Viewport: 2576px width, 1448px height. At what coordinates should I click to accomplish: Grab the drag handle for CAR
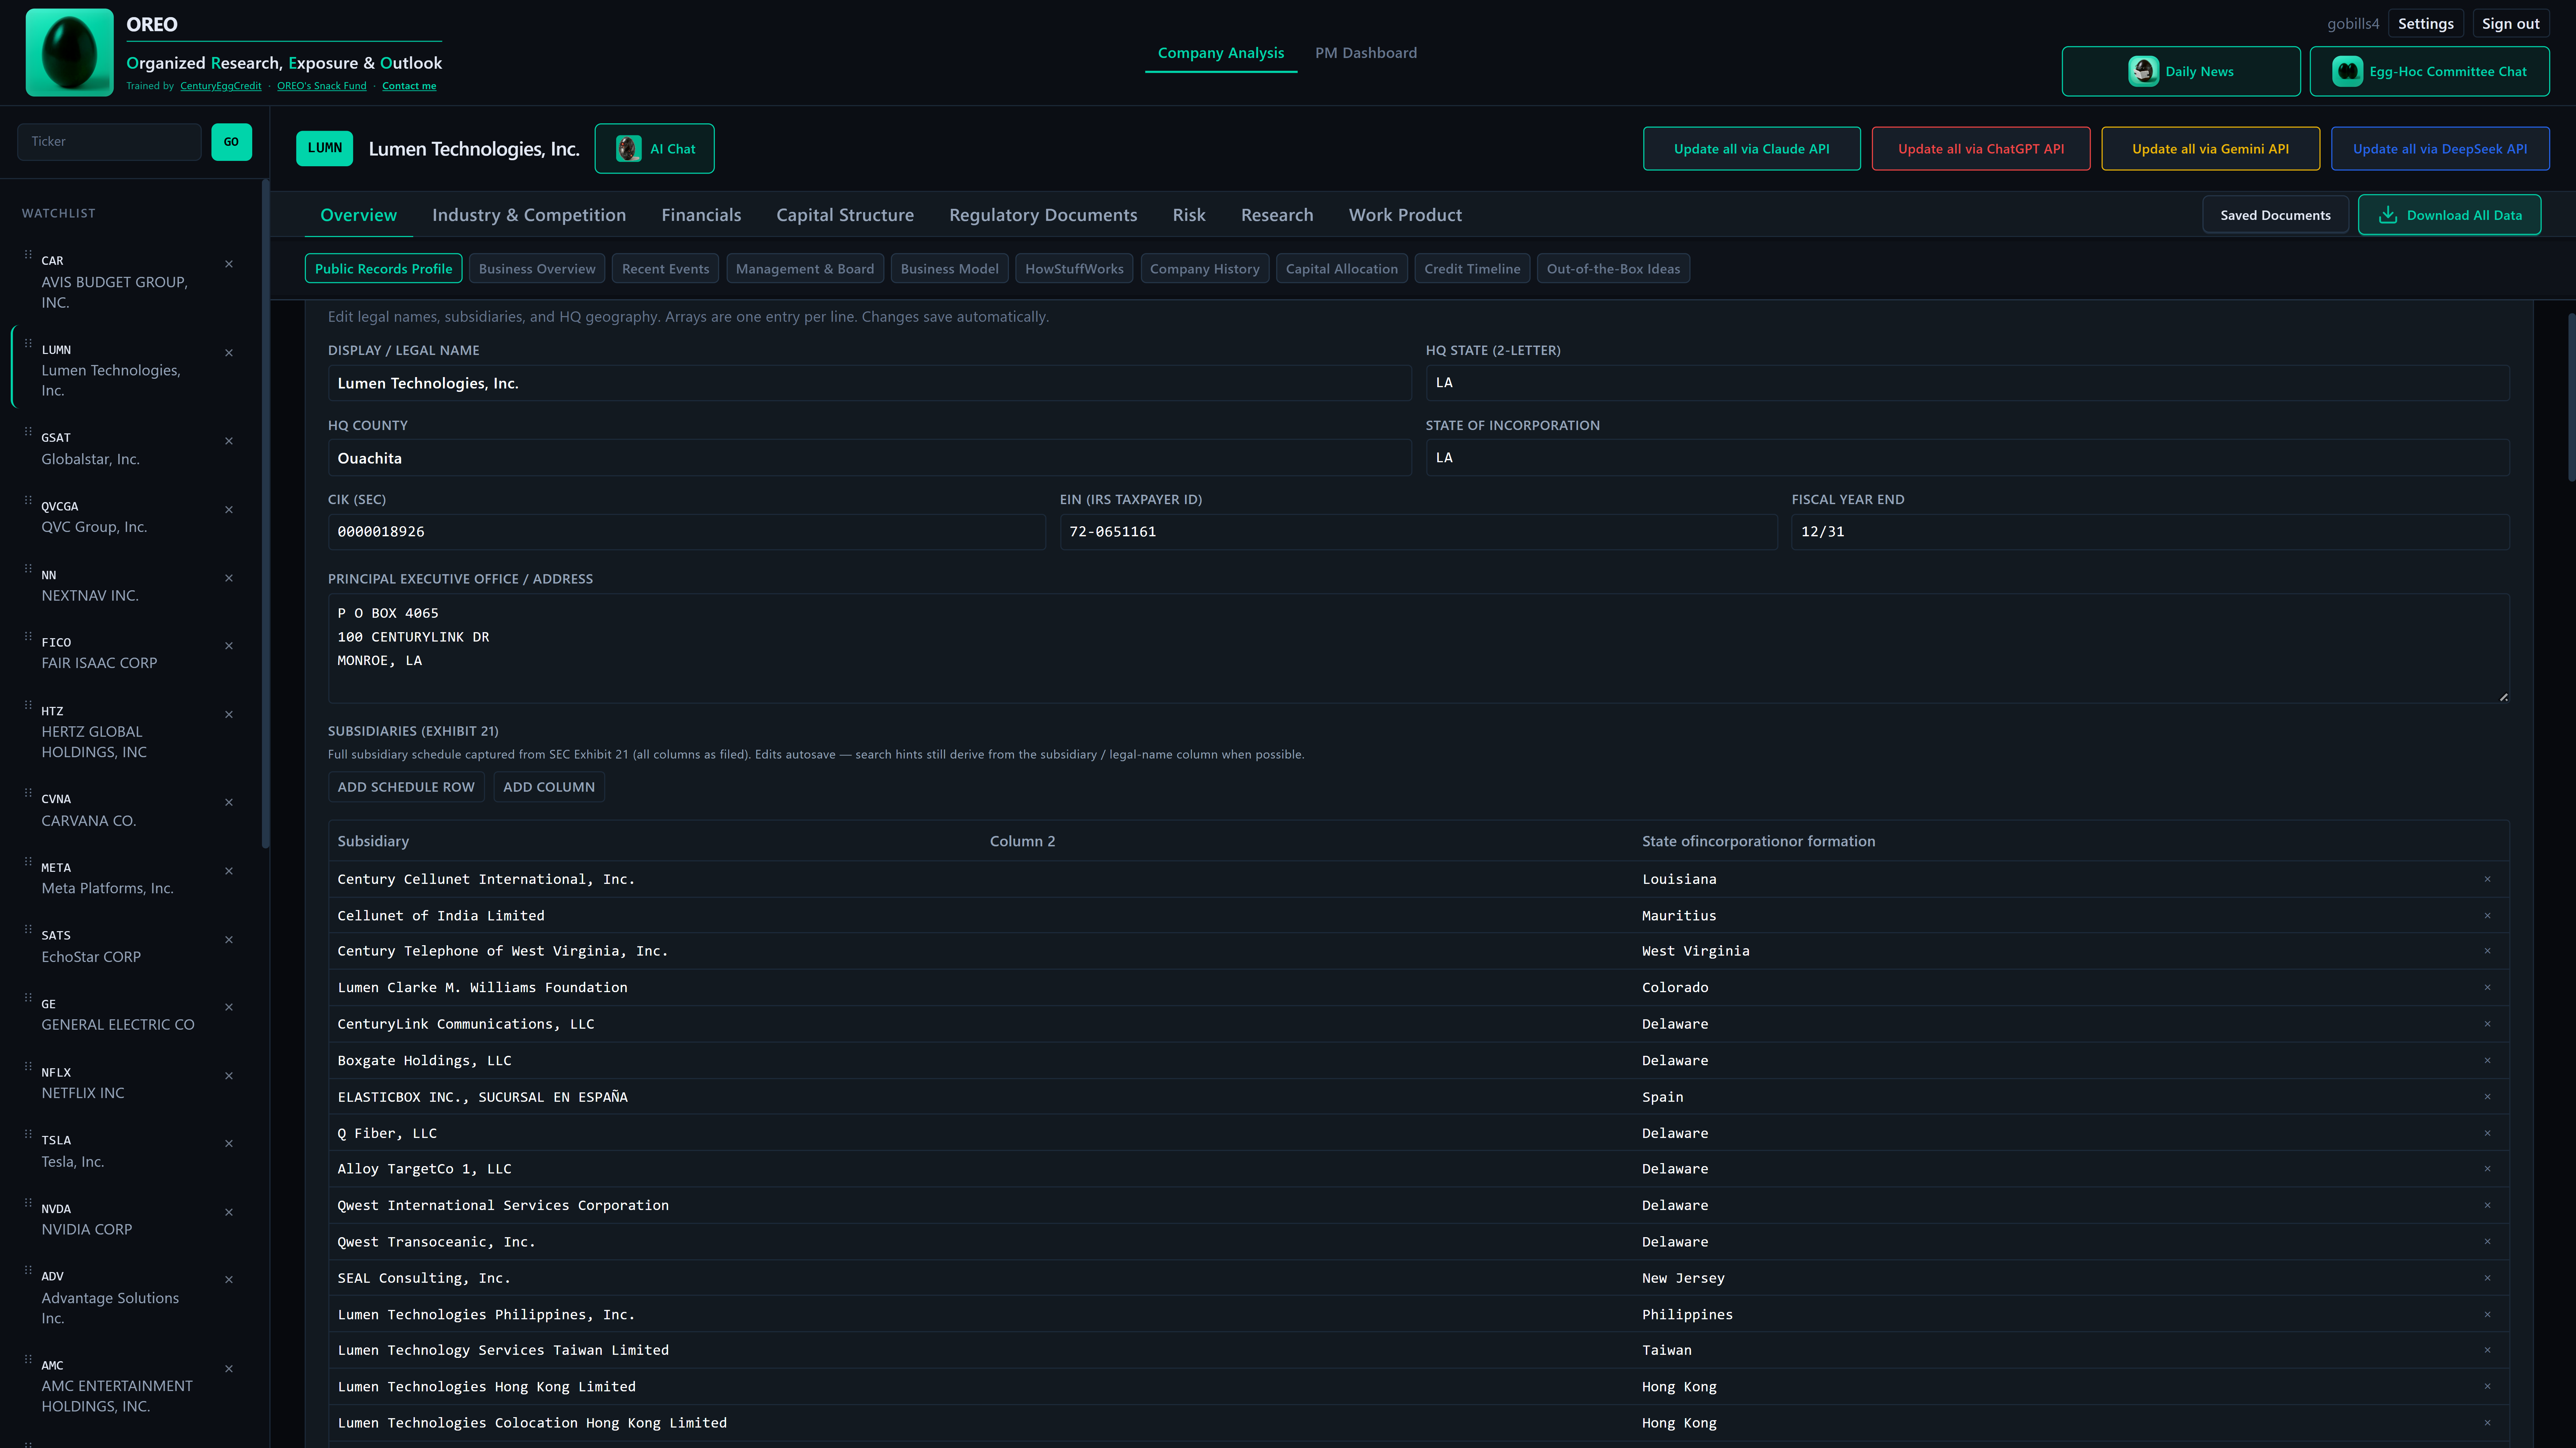point(28,255)
